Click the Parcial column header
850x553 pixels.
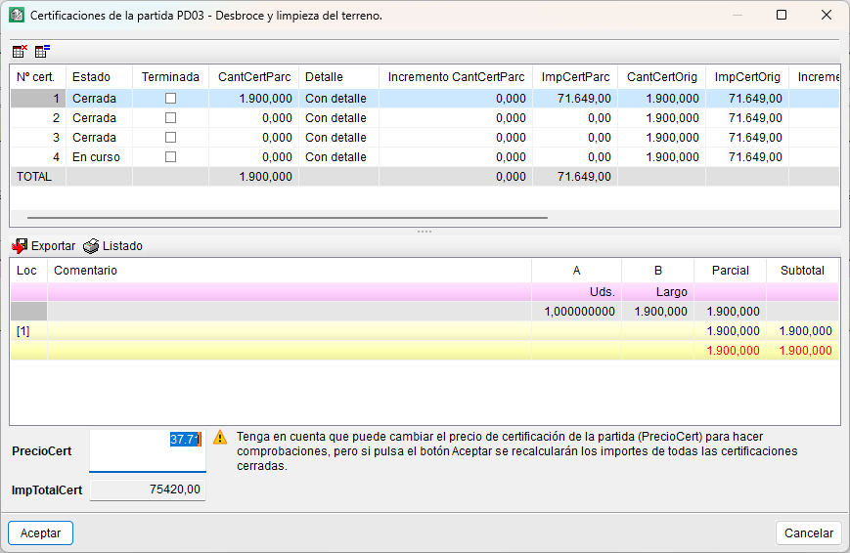(731, 271)
